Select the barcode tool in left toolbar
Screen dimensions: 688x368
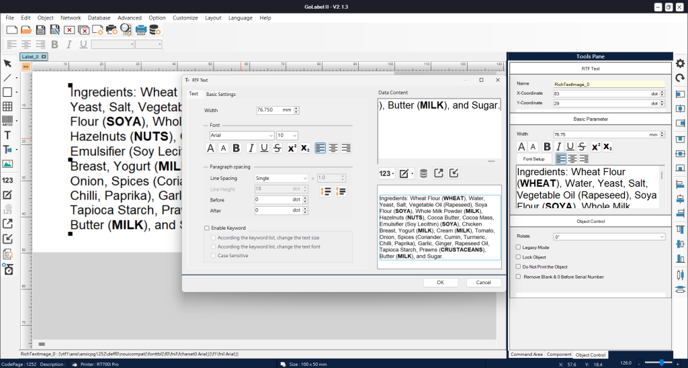click(x=7, y=121)
